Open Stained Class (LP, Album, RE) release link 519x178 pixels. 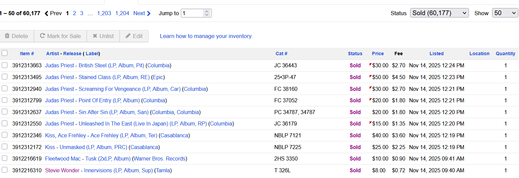114,77
